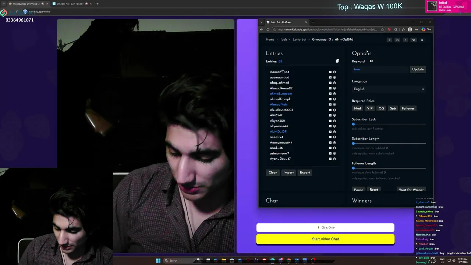Toggle the OG required role
471x265 pixels.
381,109
